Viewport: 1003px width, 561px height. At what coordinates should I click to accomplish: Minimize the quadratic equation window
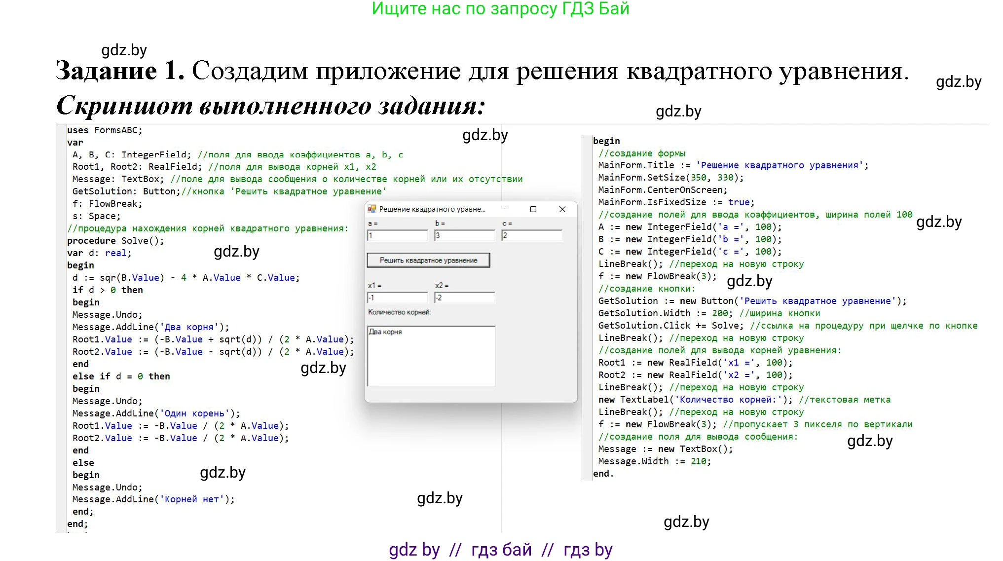click(x=504, y=209)
